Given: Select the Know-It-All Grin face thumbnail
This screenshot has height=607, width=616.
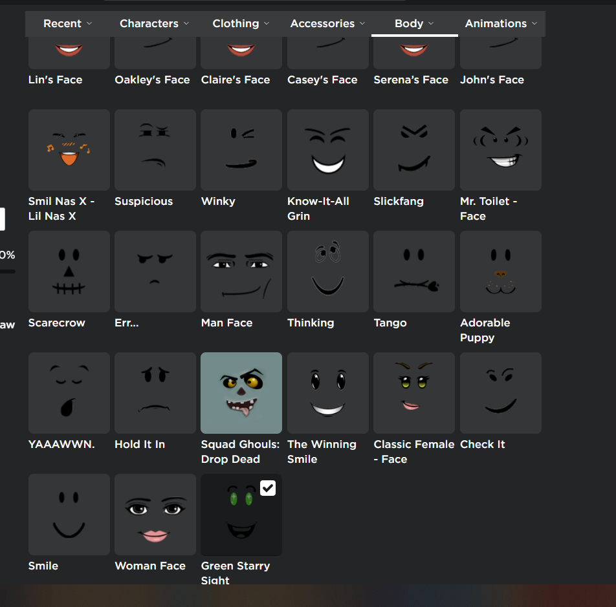Looking at the screenshot, I should pos(328,150).
